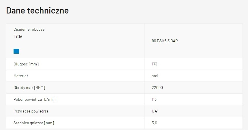
Task: Click the [L/min] unit in brackets
Action: (x=49, y=99)
